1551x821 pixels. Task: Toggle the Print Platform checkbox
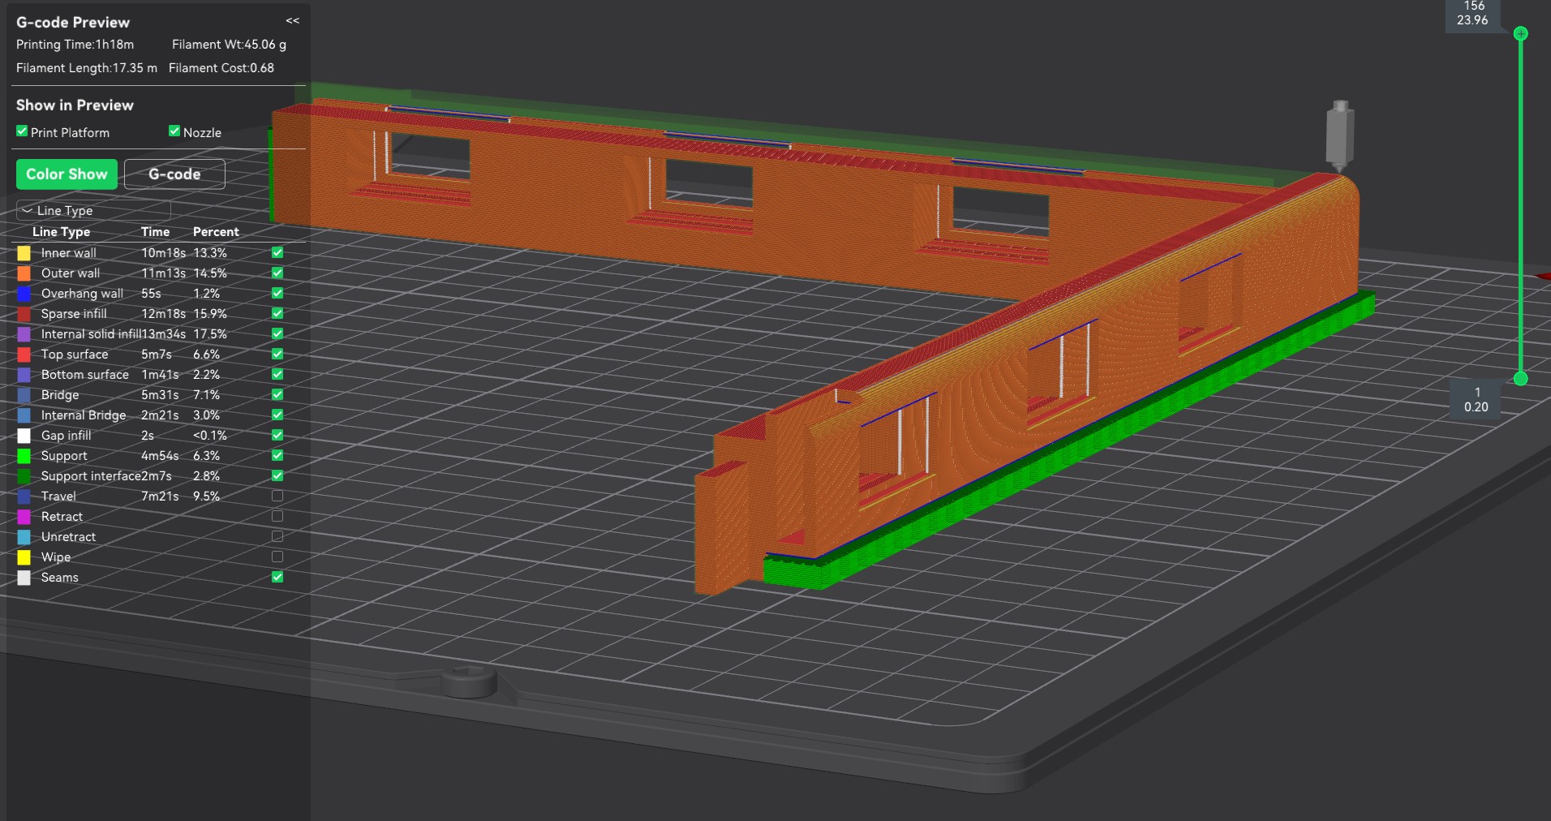point(22,131)
